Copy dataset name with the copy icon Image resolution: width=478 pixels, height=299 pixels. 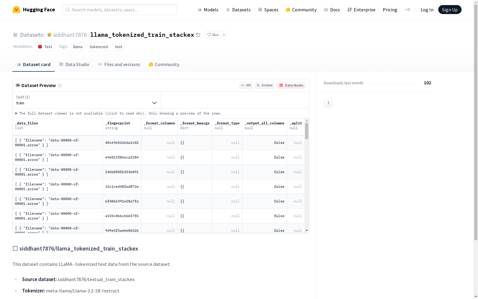[x=198, y=35]
